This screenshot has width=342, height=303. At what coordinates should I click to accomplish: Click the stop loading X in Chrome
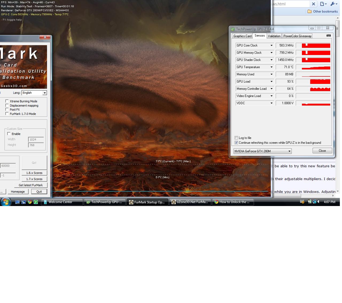[314, 4]
